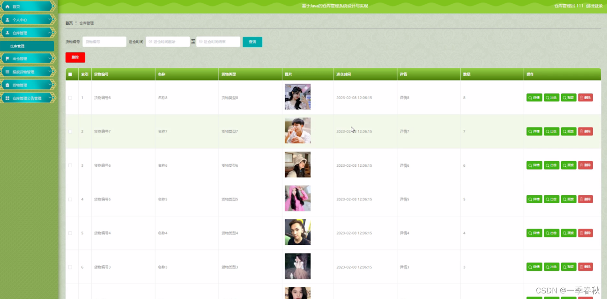This screenshot has height=299, width=607.
Task: Click the red 删除 batch delete button
Action: [75, 57]
